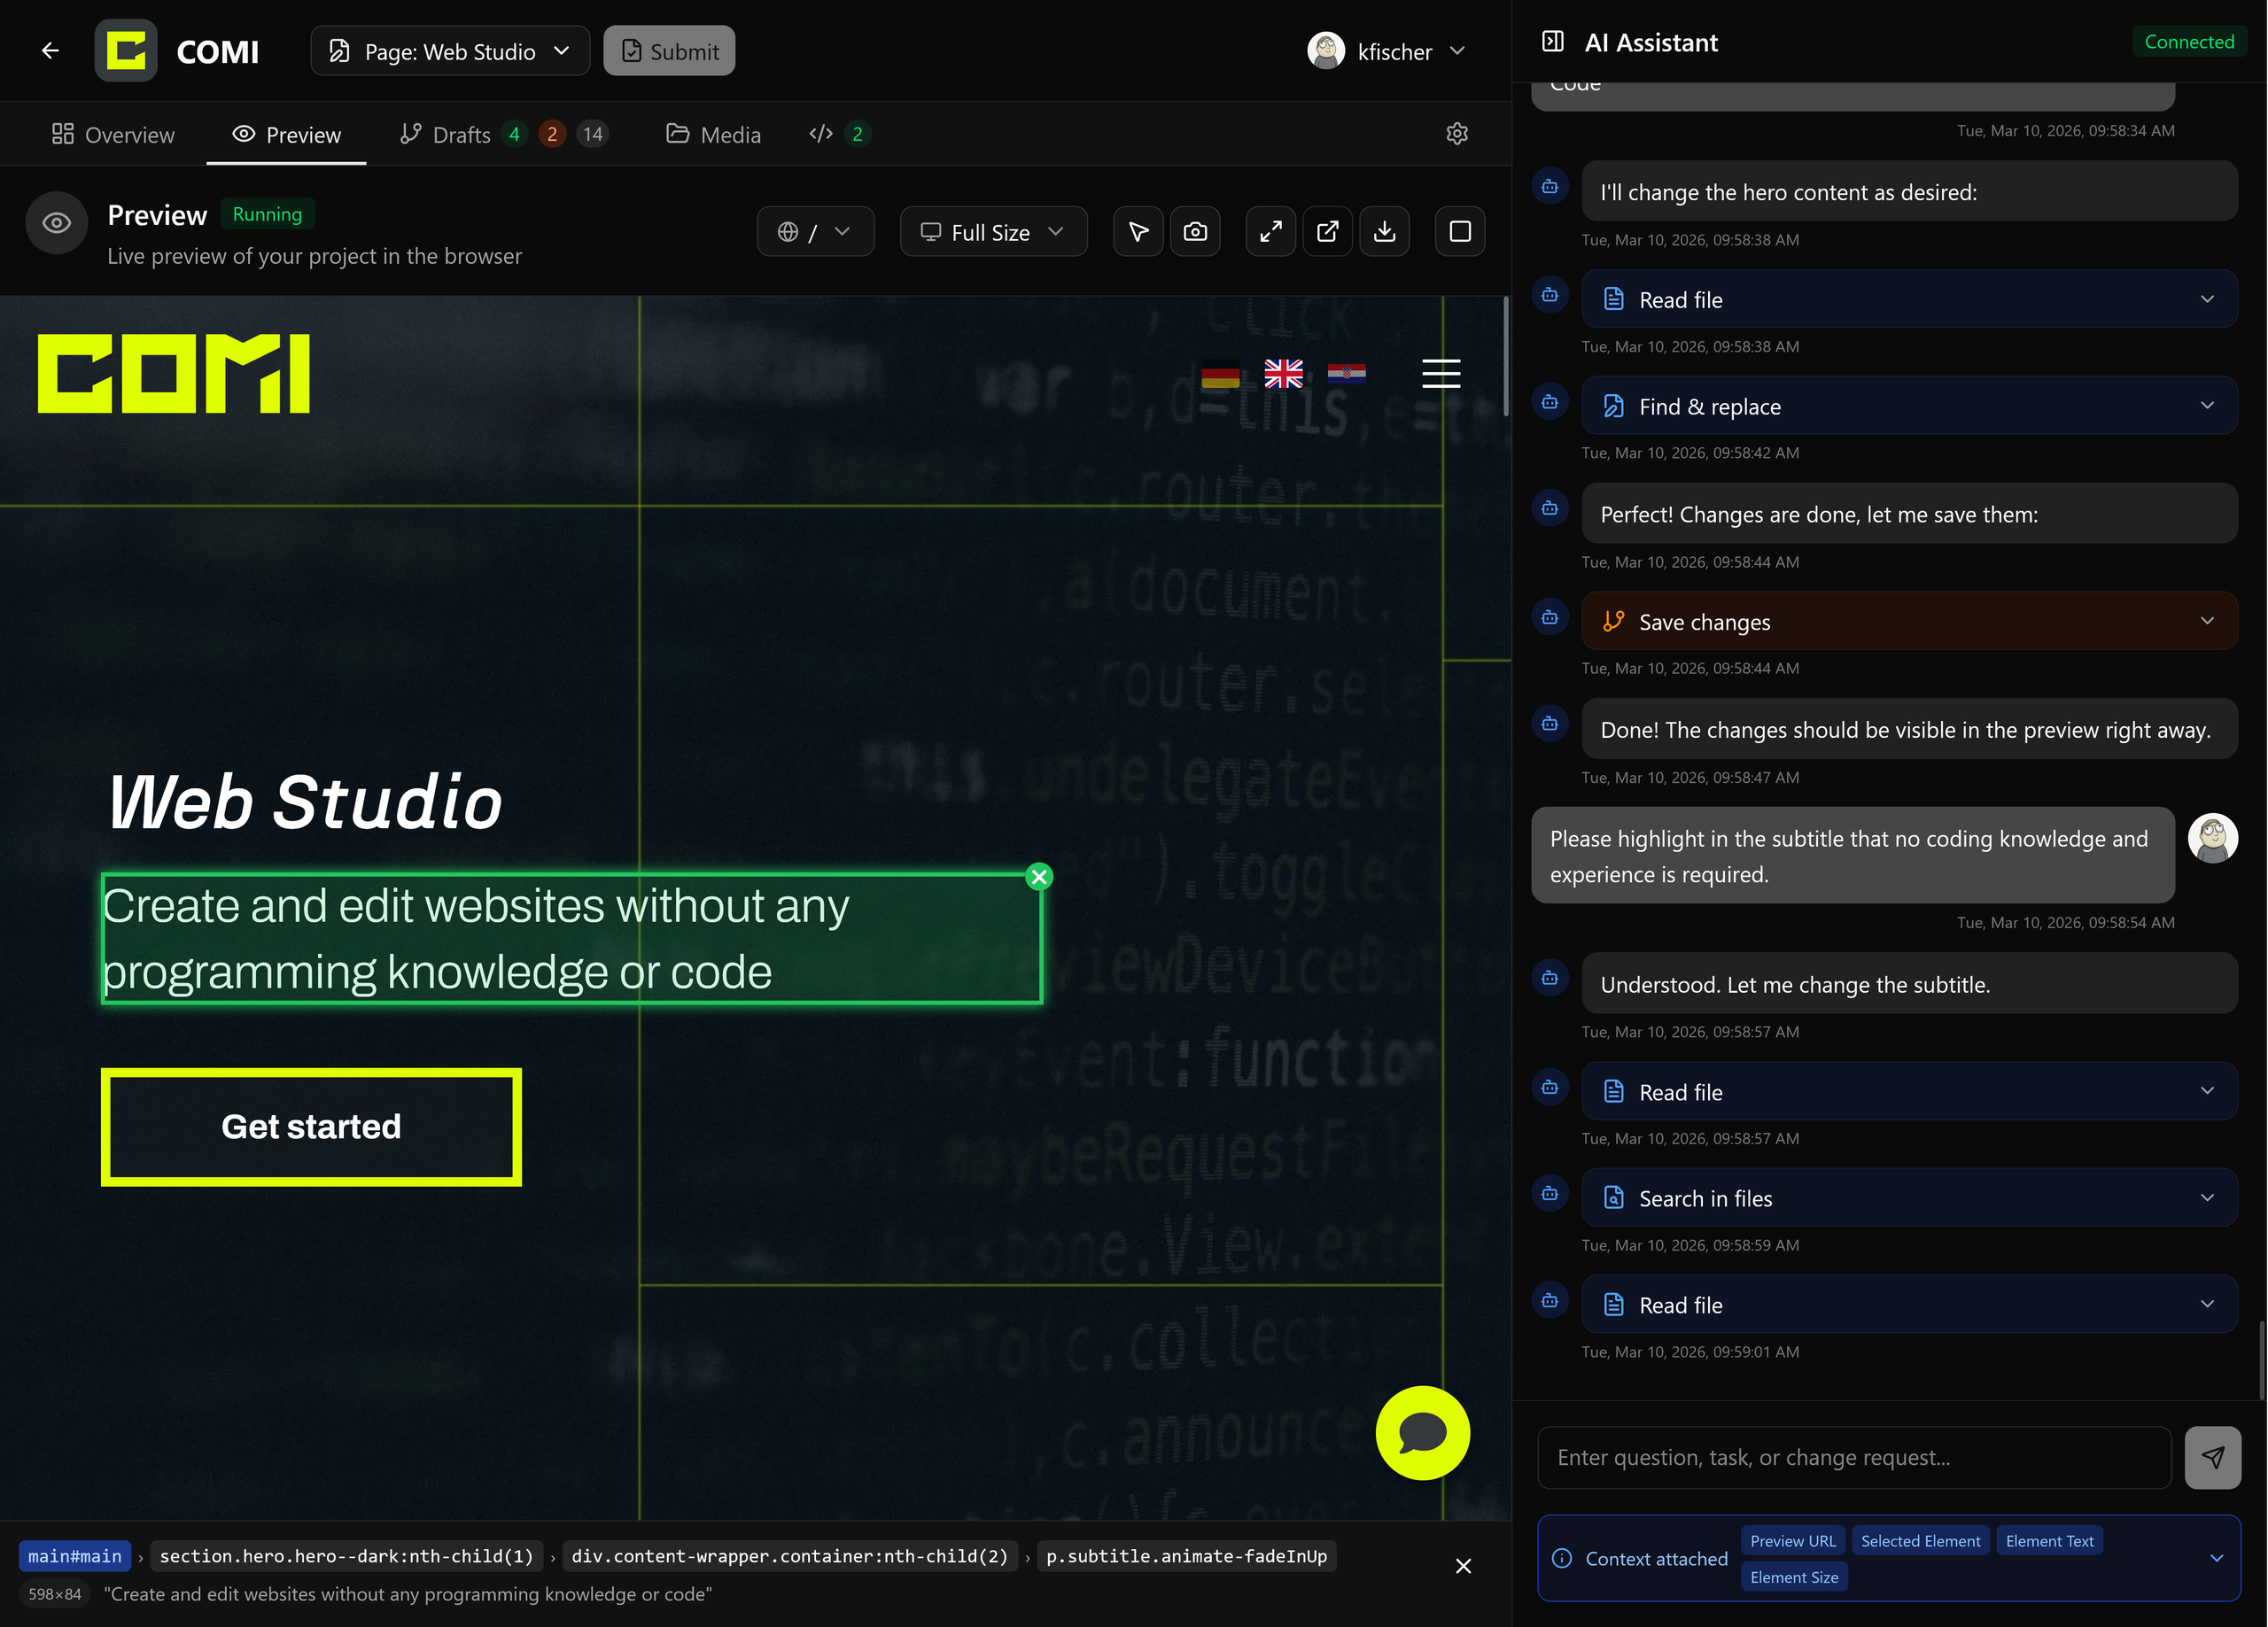The height and width of the screenshot is (1627, 2268).
Task: Expand the Search in files step
Action: [1908, 1198]
